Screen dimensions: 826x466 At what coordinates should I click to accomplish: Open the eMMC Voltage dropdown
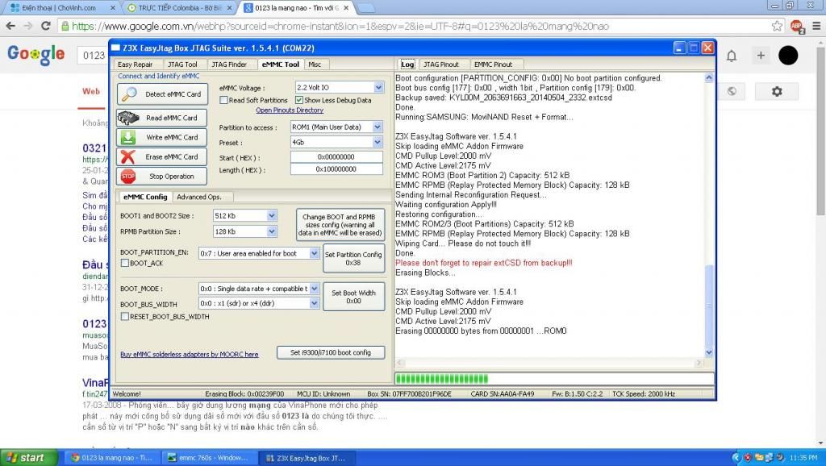click(x=378, y=87)
